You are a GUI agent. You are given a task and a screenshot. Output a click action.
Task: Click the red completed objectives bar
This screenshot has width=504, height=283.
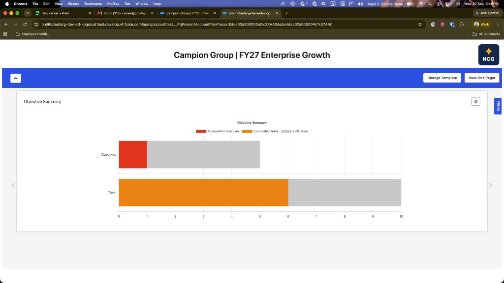coord(133,154)
